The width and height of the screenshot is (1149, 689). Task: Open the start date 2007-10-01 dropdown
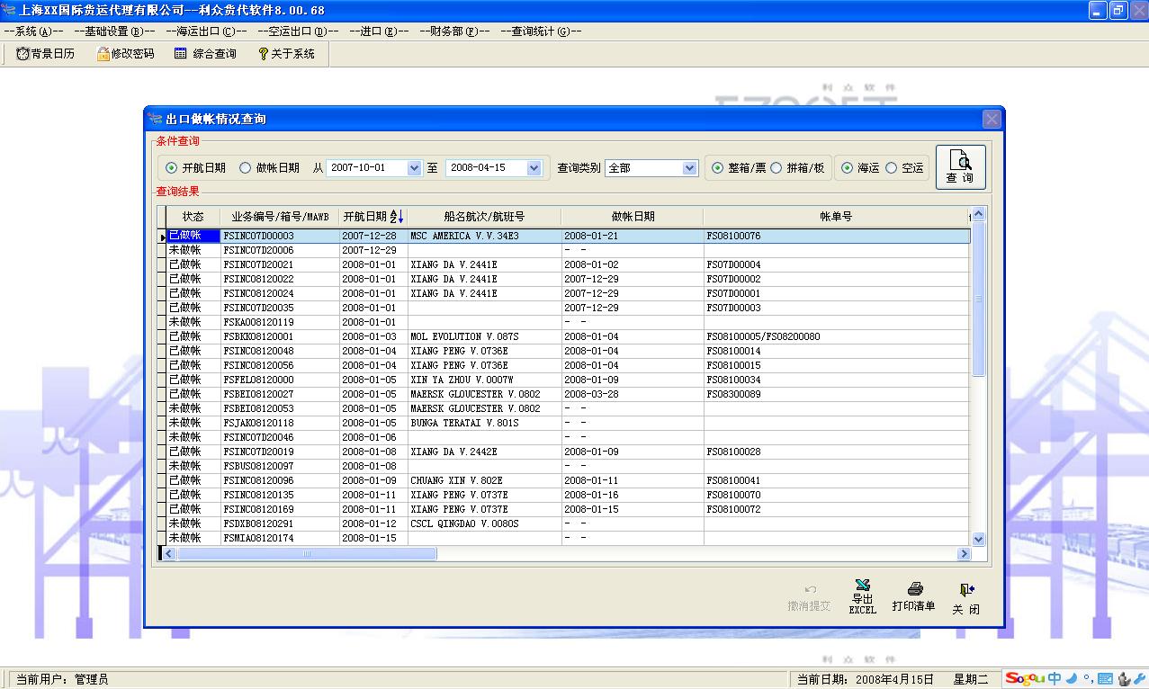click(414, 168)
